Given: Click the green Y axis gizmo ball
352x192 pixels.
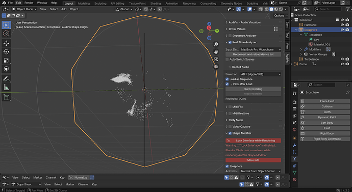Looking at the screenshot, I should (x=217, y=31).
